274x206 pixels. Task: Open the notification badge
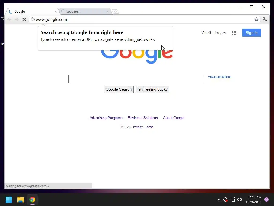tap(266, 200)
